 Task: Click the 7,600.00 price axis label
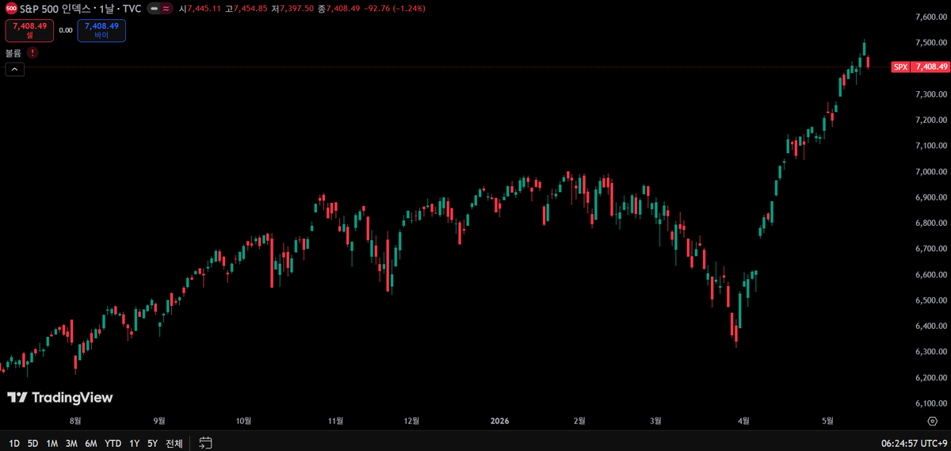pos(931,17)
